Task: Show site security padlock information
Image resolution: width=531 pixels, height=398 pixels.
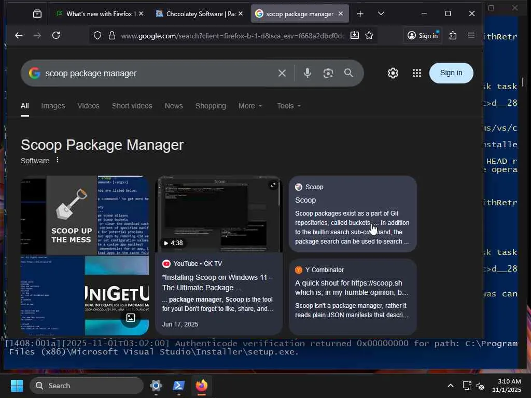Action: point(112,35)
